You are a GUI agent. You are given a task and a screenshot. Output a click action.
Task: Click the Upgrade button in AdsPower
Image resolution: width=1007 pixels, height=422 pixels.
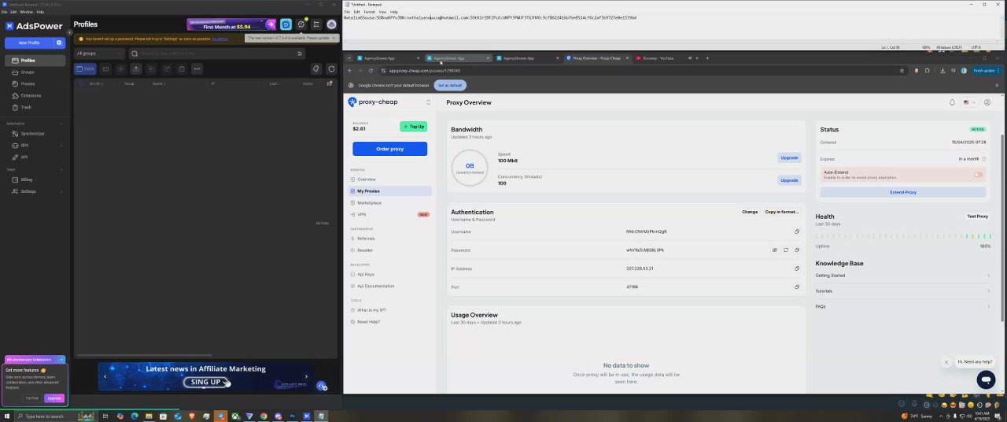(x=54, y=398)
